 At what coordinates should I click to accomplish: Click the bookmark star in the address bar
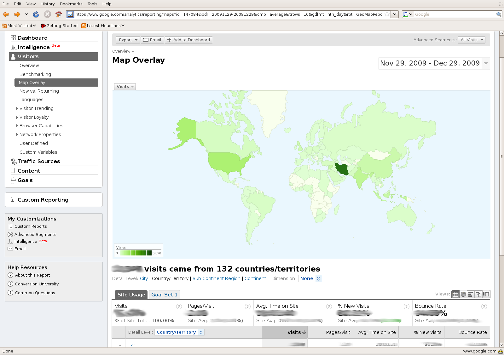[x=387, y=14]
